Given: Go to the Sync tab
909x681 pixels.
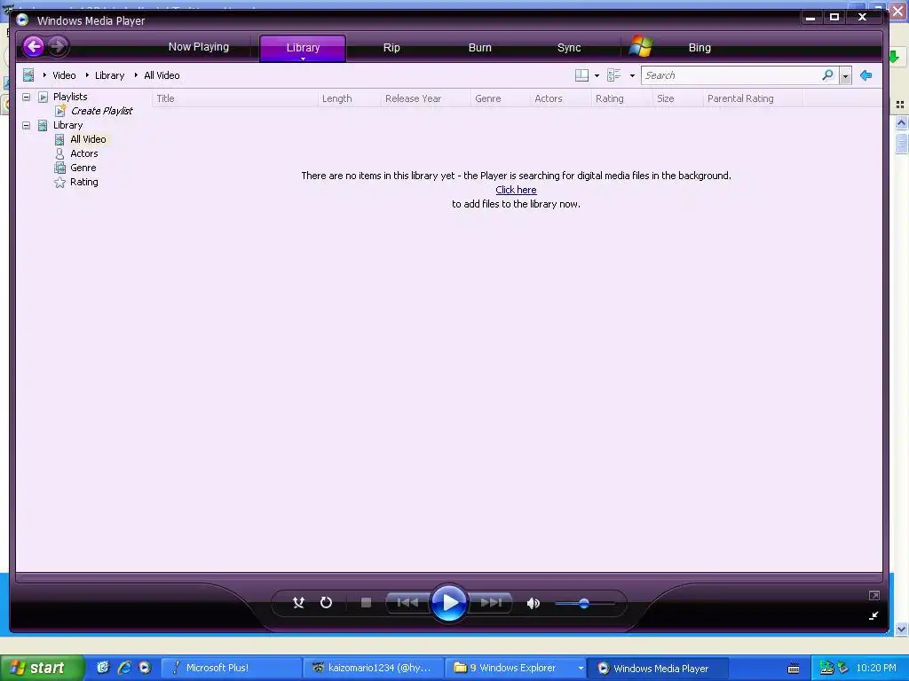Looking at the screenshot, I should 569,48.
